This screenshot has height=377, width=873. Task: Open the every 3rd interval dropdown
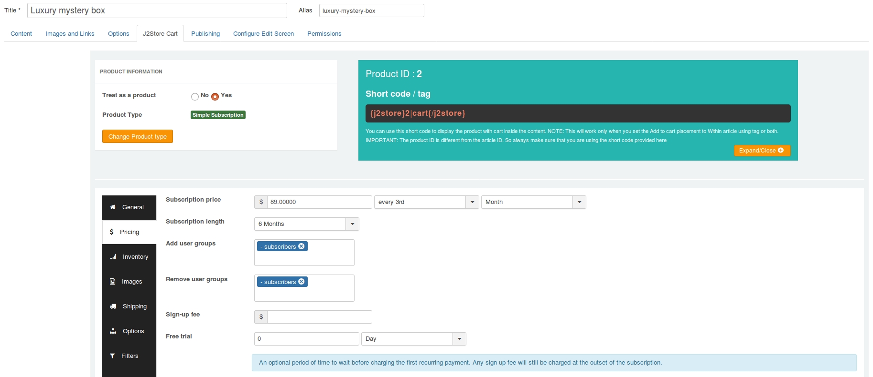[427, 202]
